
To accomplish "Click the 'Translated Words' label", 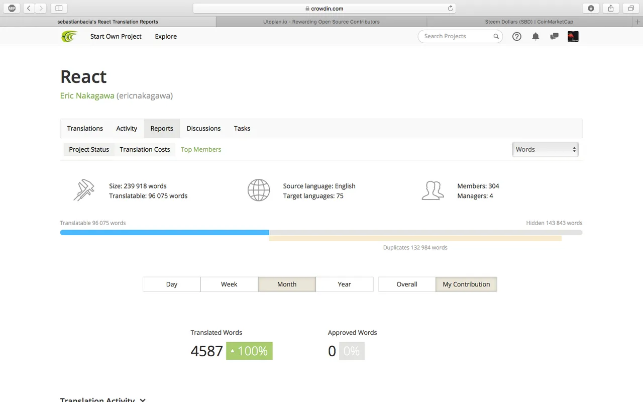I will [217, 333].
